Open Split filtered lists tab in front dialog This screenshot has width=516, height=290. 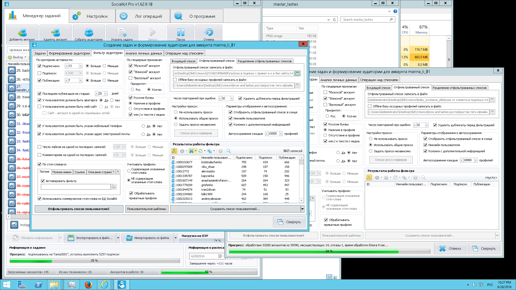265,61
